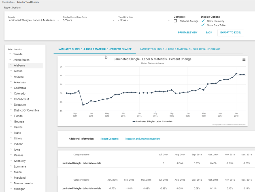
Task: Expand the Canada chevron icon
Action: (10, 54)
